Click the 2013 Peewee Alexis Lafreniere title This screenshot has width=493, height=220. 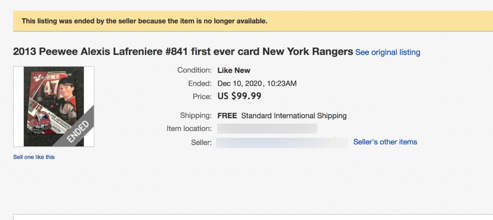click(x=183, y=52)
